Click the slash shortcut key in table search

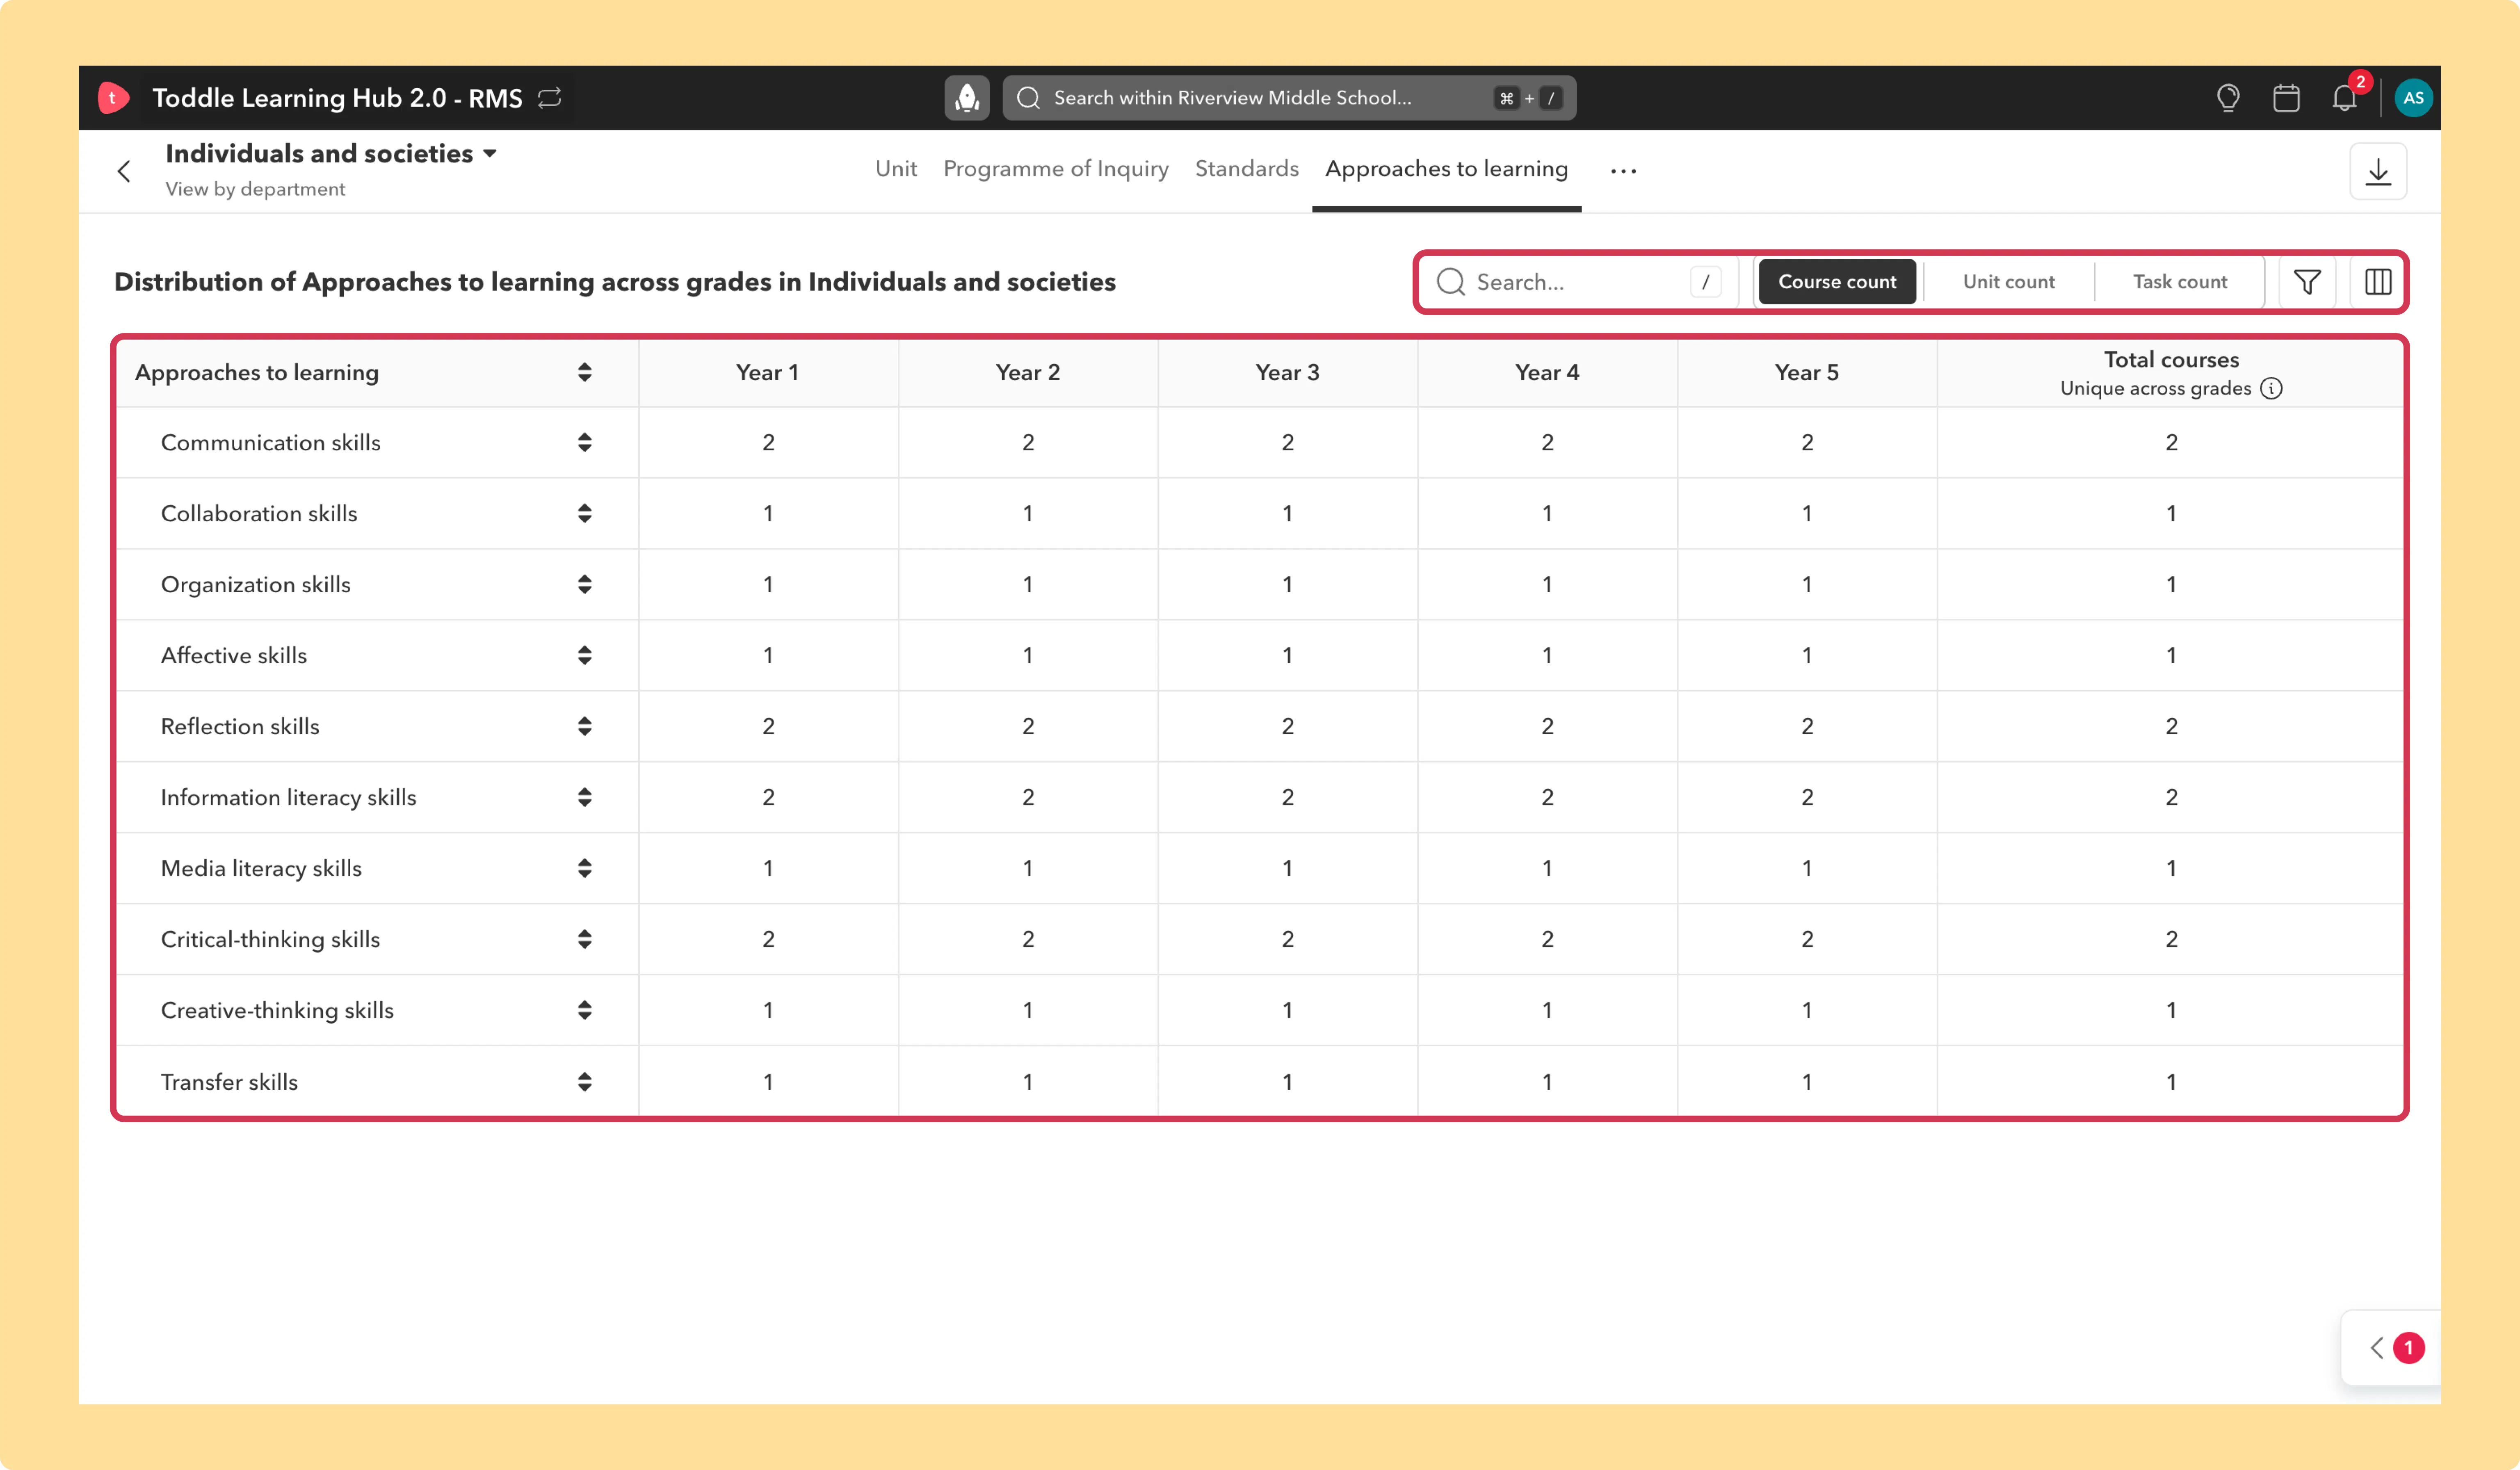(1705, 282)
